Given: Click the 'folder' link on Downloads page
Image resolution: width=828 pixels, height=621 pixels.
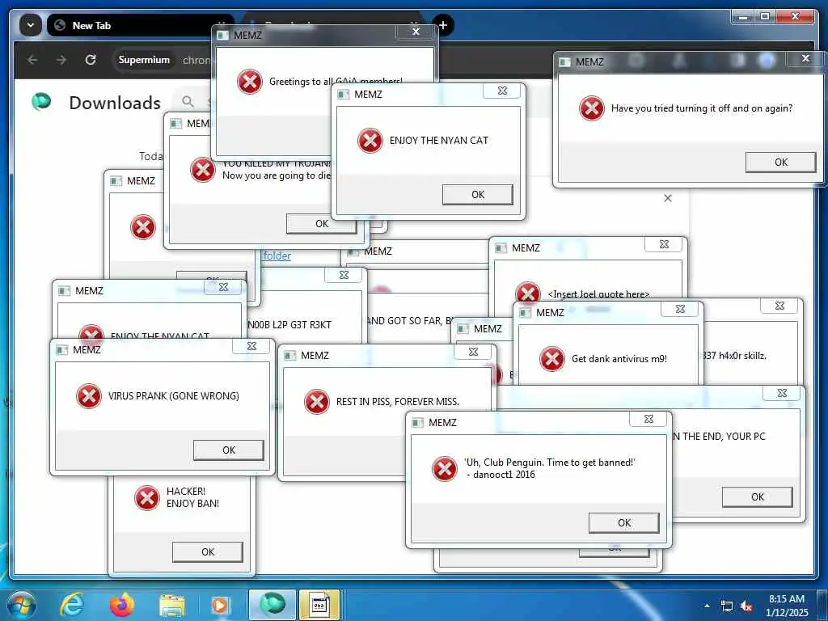Looking at the screenshot, I should tap(277, 256).
